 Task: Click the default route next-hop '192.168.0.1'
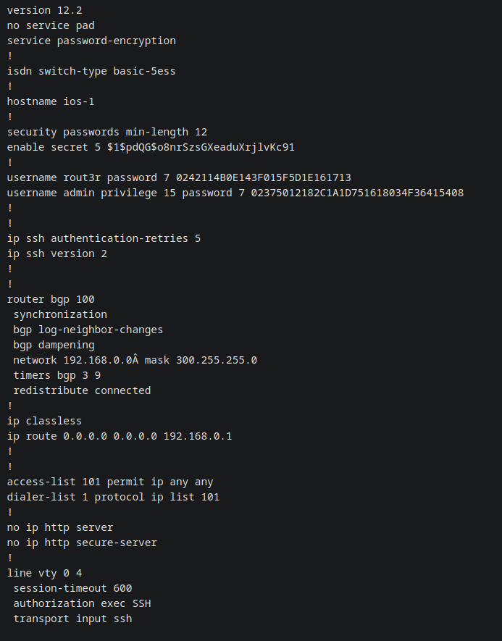pyautogui.click(x=198, y=436)
